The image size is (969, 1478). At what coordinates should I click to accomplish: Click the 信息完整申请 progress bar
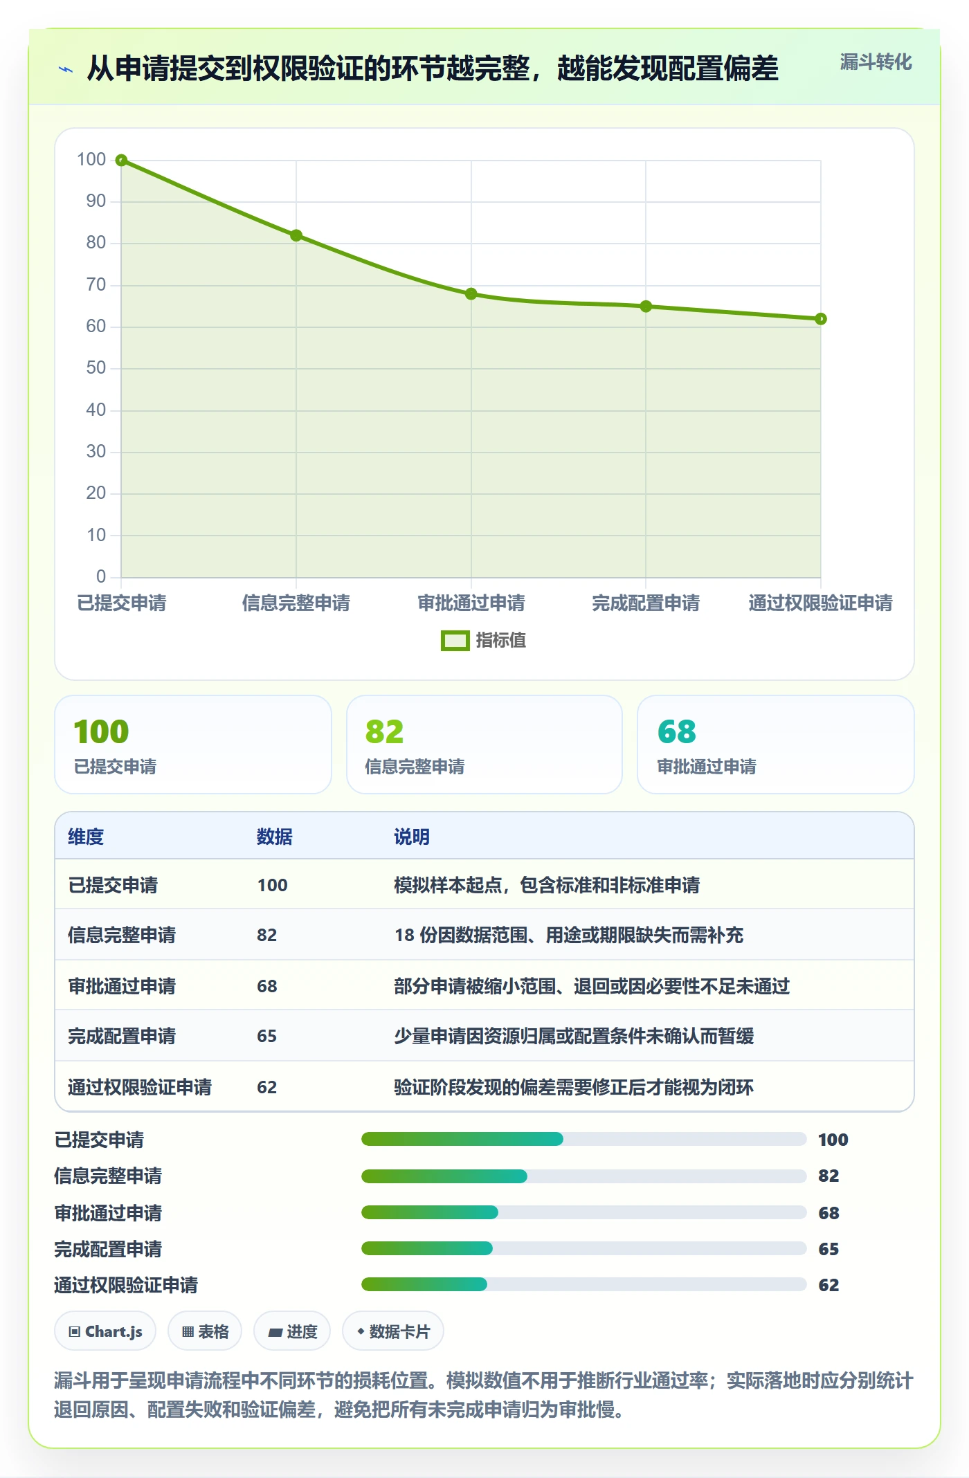tap(584, 1176)
